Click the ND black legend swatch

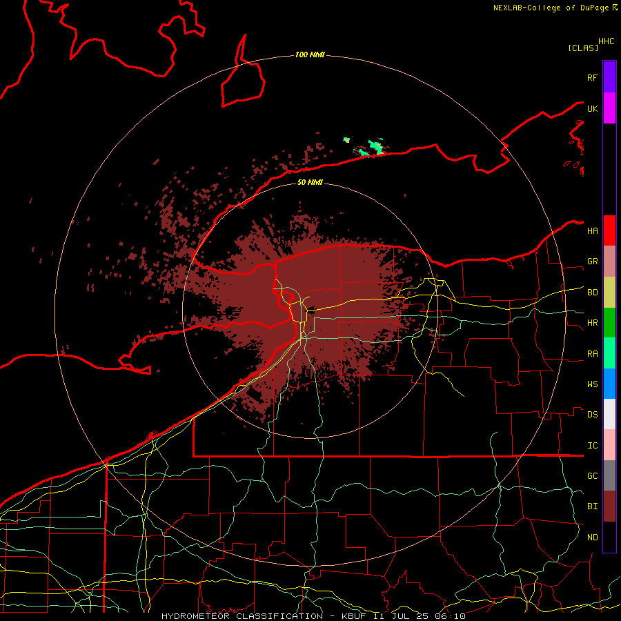[x=609, y=537]
